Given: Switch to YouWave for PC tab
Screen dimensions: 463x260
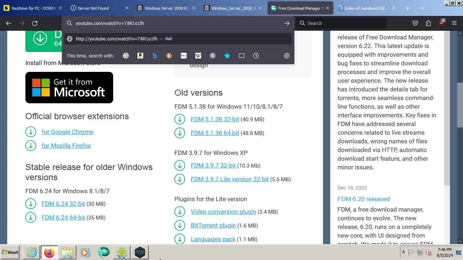Looking at the screenshot, I should coord(33,8).
